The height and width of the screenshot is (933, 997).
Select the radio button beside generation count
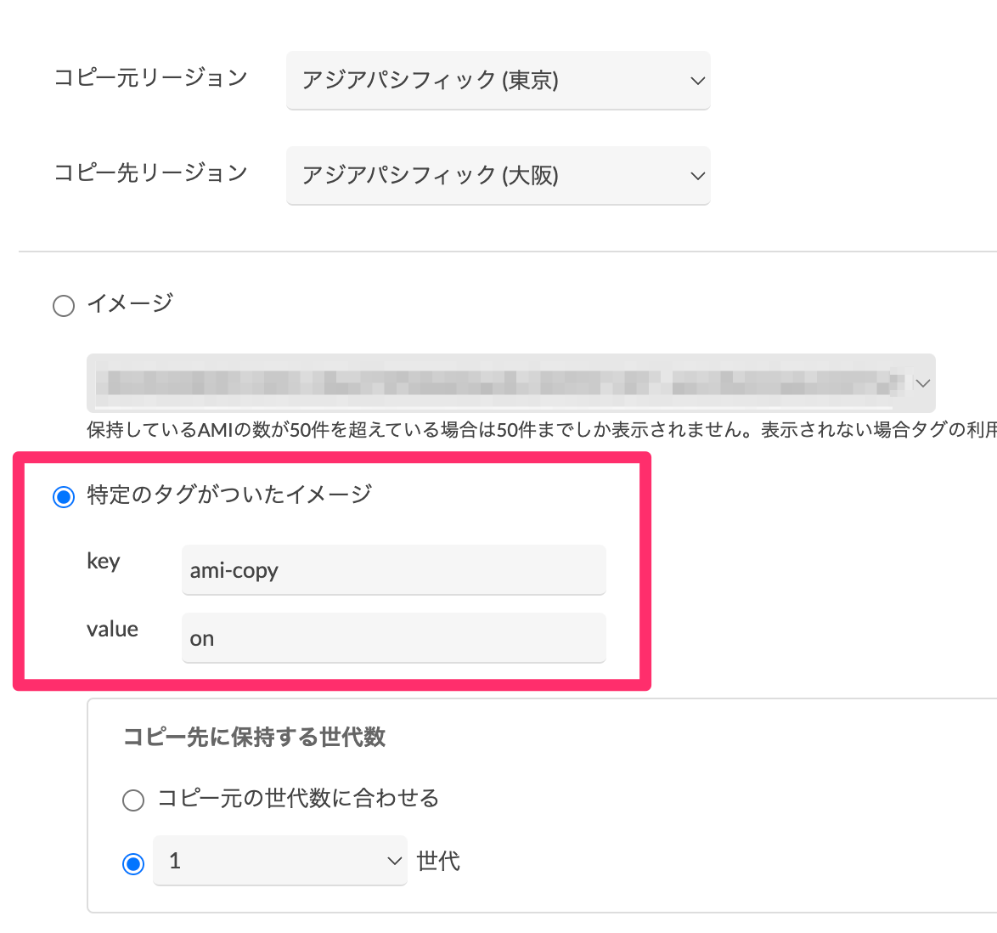click(132, 863)
